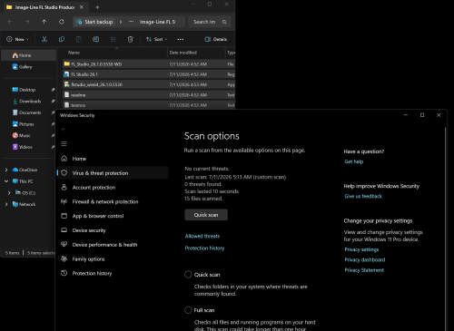Open the See more ellipsis menu in Explorer
This screenshot has width=454, height=331.
(x=181, y=39)
